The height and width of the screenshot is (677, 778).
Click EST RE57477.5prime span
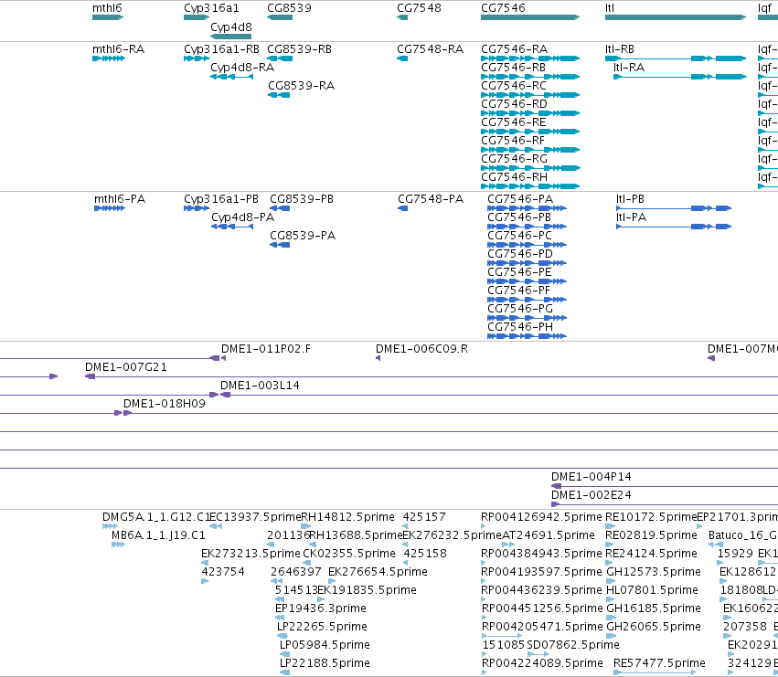(x=655, y=672)
